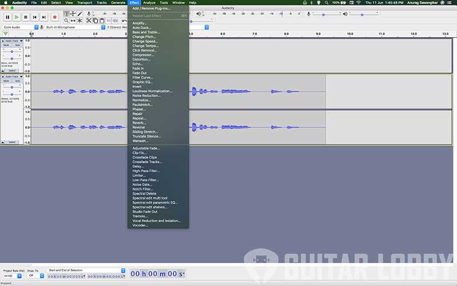Open Start and End of Selection dropdown
Viewport: 457px width, 286px height.
tap(87, 270)
